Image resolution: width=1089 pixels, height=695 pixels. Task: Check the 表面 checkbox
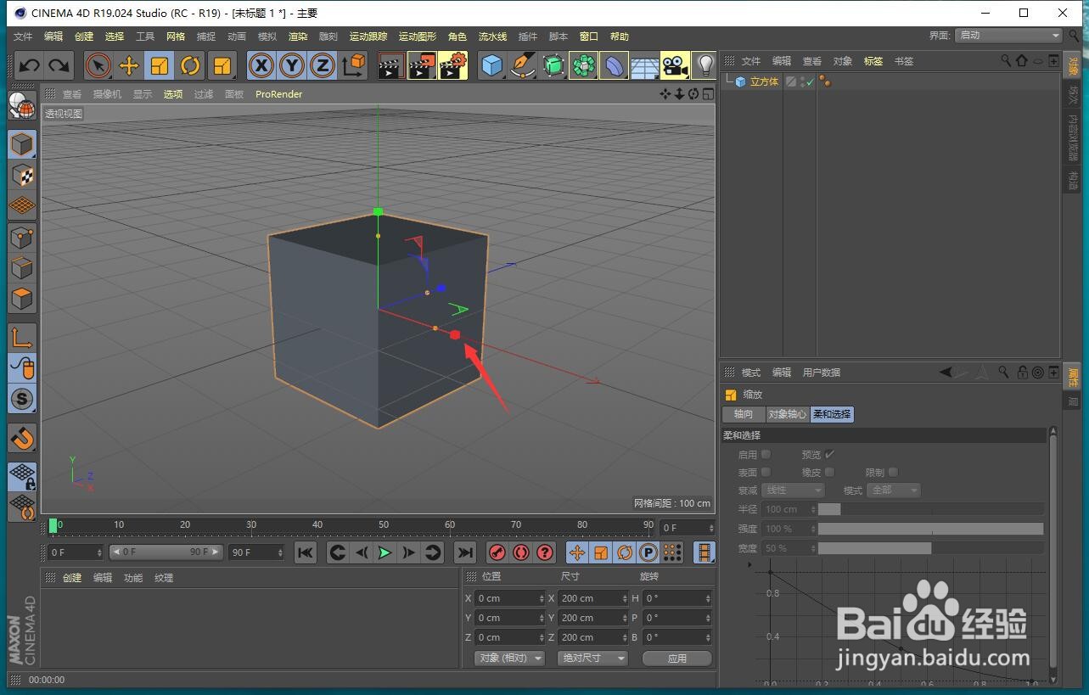point(765,472)
